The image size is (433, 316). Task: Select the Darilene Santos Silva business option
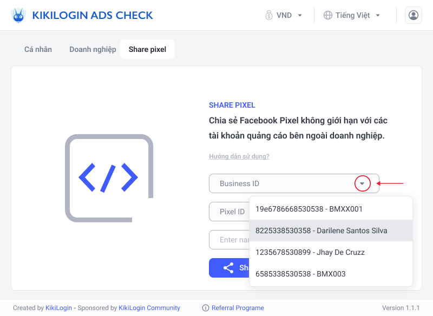(331, 231)
